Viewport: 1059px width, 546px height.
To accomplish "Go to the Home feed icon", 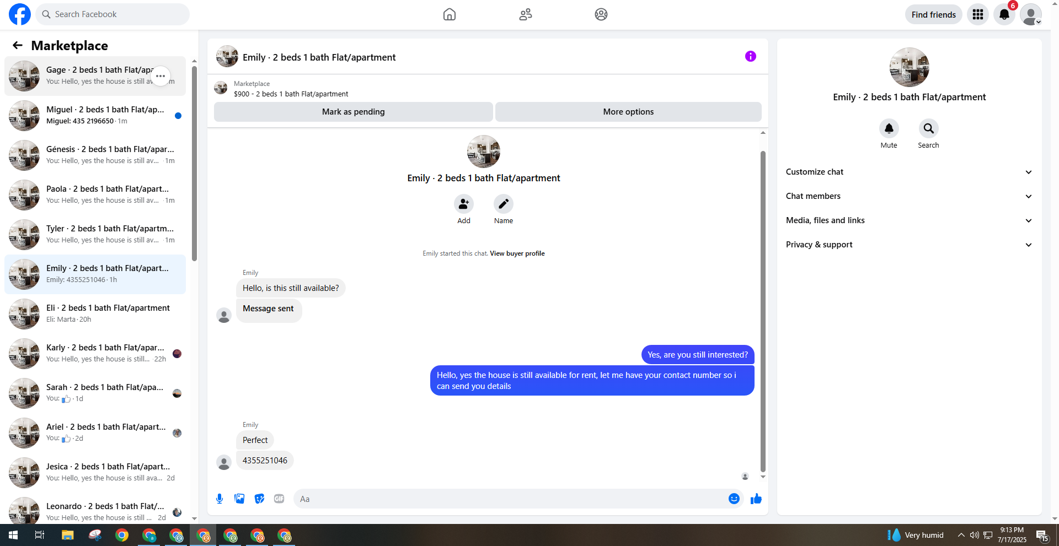I will (450, 14).
